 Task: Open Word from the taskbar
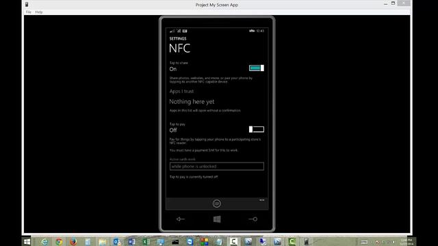point(131,241)
